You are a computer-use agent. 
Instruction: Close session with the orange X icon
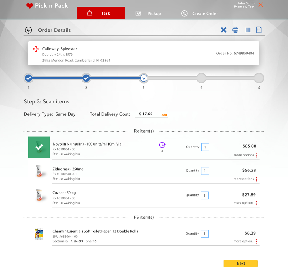(261, 5)
